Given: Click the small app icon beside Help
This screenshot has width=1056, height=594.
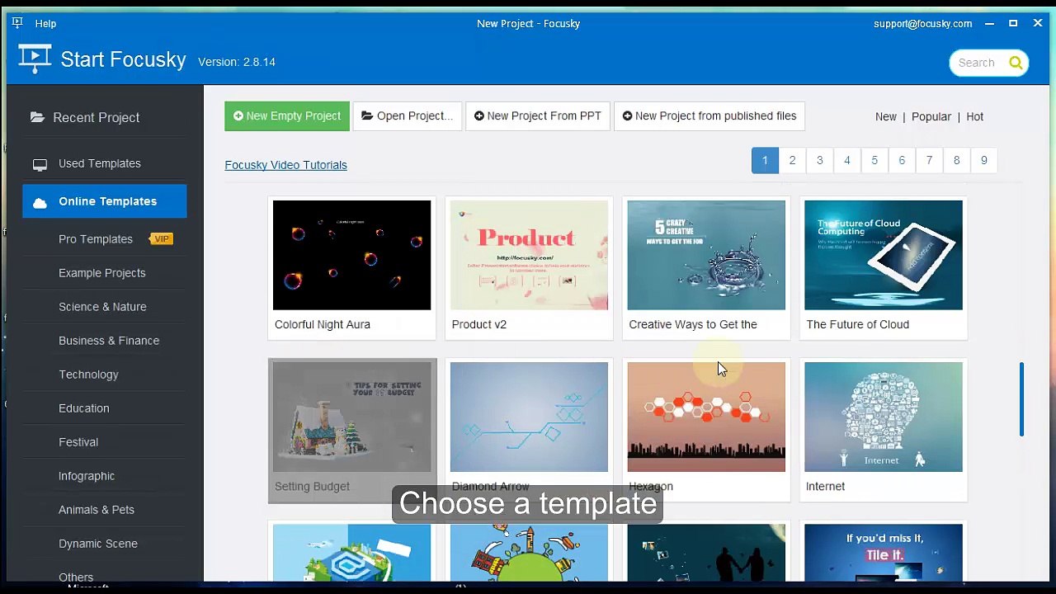Looking at the screenshot, I should [17, 23].
